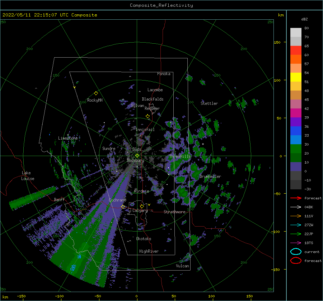The height and width of the screenshot is (301, 323).
Task: Click the yellow diamond marker near Cochrane
Action: (x=123, y=207)
